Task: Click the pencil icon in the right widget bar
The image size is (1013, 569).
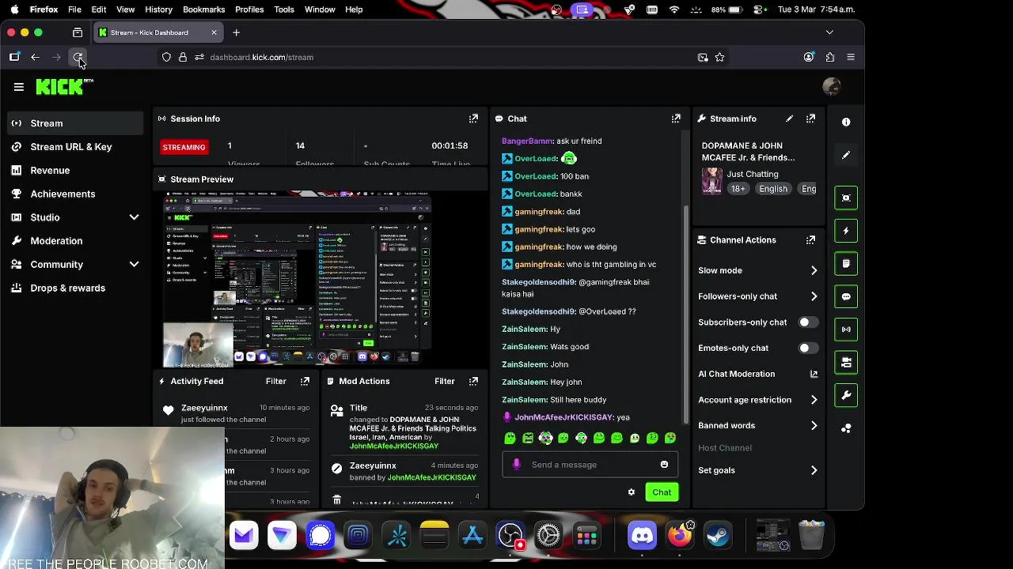Action: click(846, 156)
